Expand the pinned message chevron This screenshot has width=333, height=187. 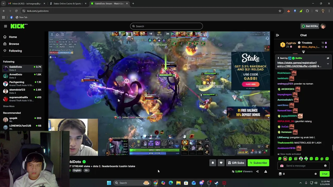(328, 64)
